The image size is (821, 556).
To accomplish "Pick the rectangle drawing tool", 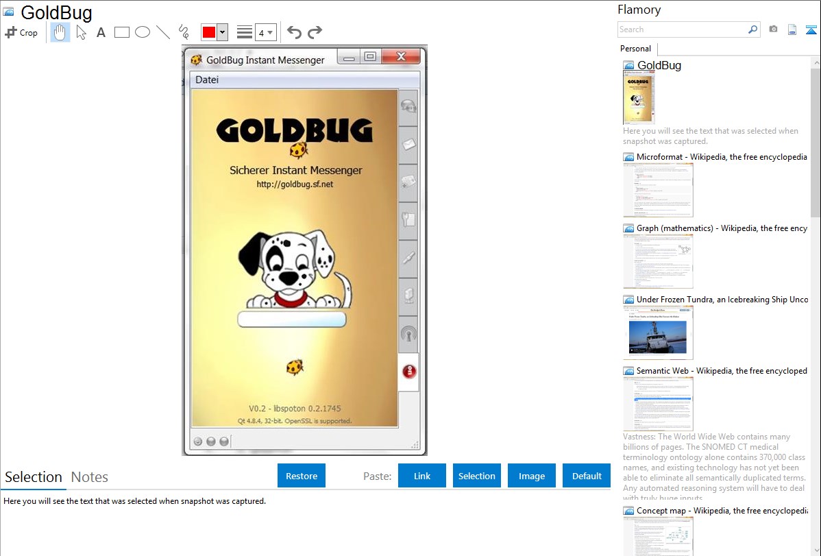I will [x=121, y=32].
